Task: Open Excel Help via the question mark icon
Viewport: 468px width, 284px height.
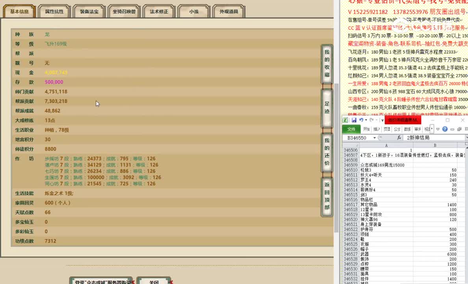Action: coord(444,129)
